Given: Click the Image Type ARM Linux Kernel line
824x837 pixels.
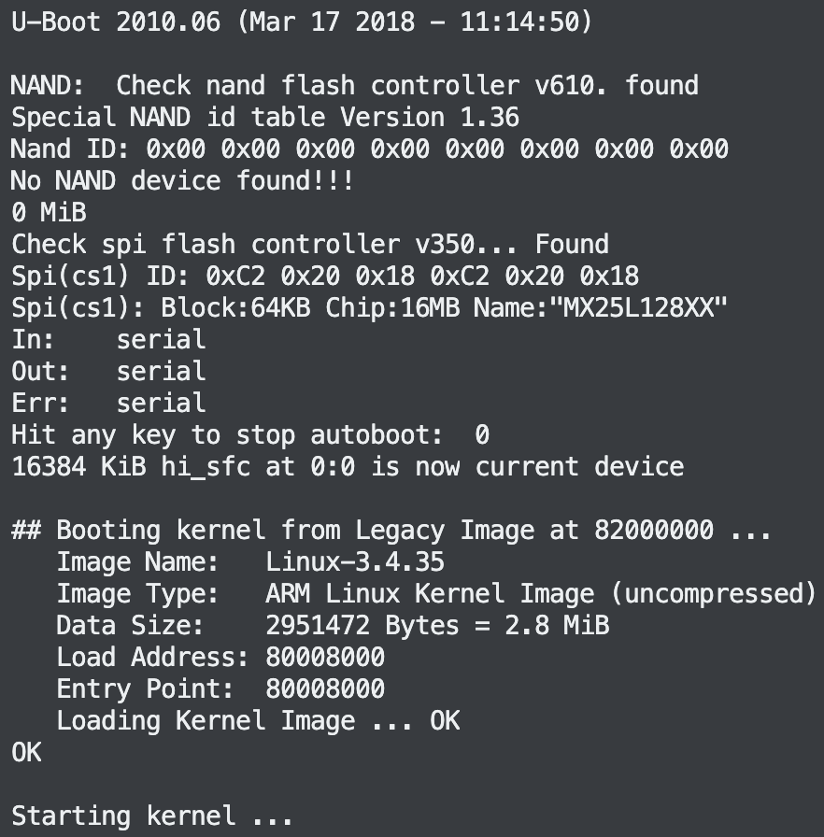Looking at the screenshot, I should click(x=435, y=593).
